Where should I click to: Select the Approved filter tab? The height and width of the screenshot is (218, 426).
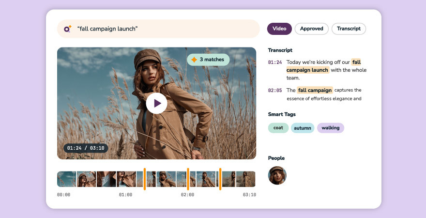pos(312,29)
